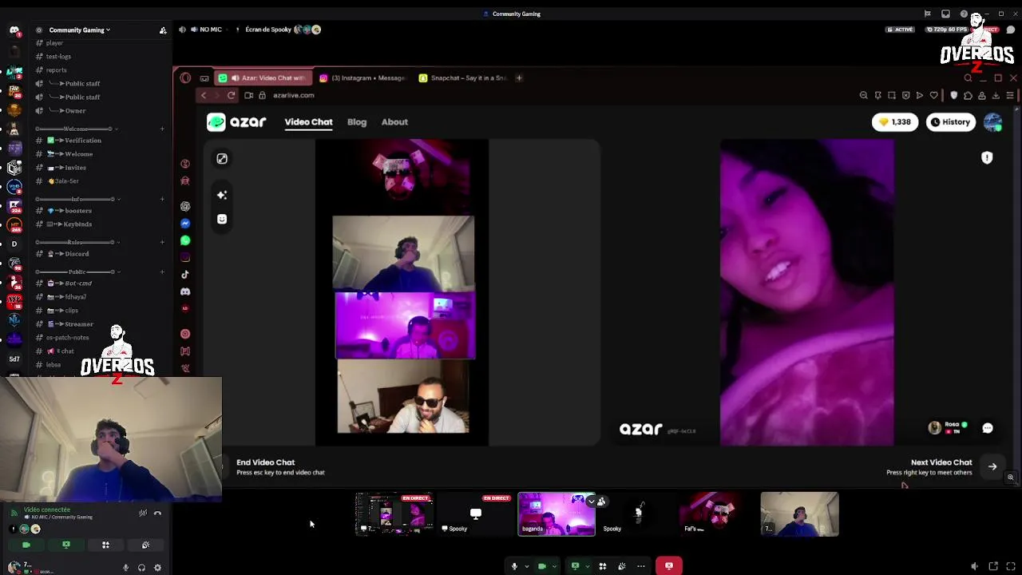Viewport: 1022px width, 575px height.
Task: Open the ChatGPT icon in Opera sidebar
Action: [185, 206]
